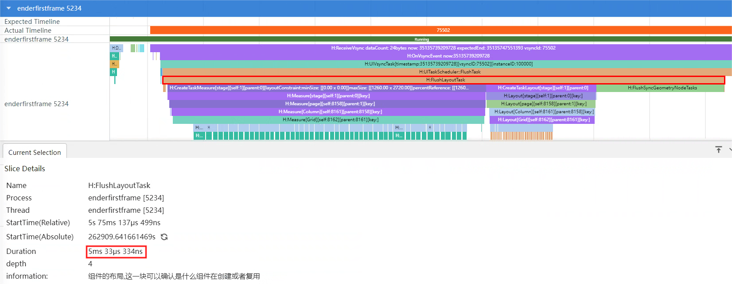Screen dimensions: 732x284
Task: Select the Expected Timeline row label
Action: (32, 21)
